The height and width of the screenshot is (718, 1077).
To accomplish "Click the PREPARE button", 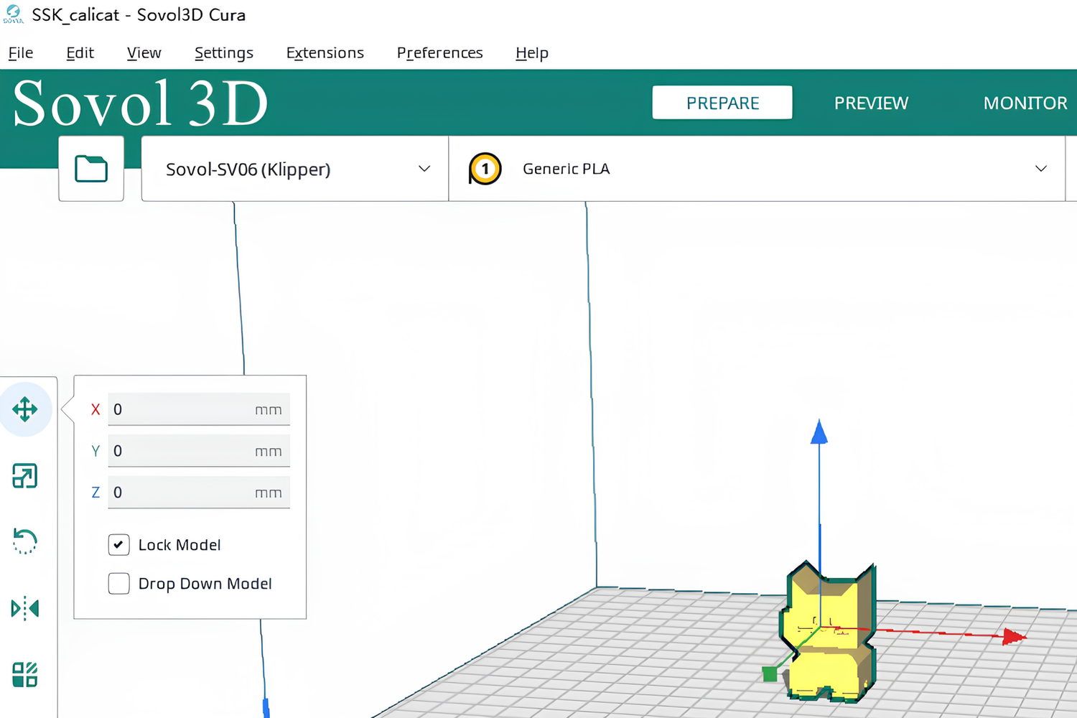I will coord(722,103).
